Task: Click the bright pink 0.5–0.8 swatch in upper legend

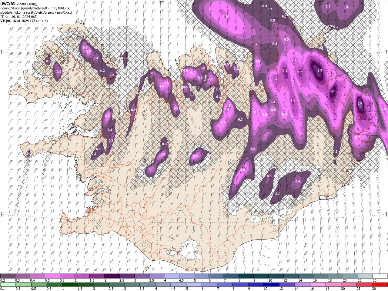Action: (52, 276)
